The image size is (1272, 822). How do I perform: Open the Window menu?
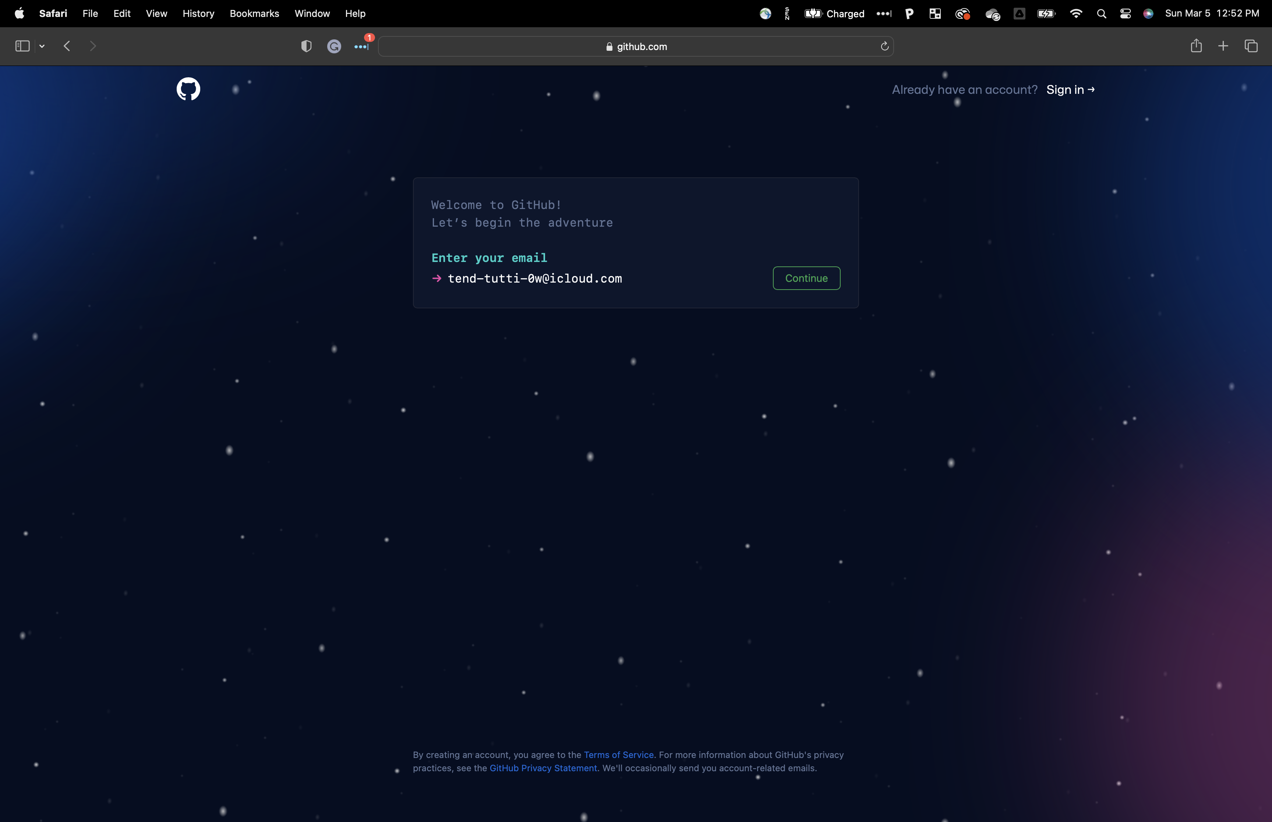point(312,13)
